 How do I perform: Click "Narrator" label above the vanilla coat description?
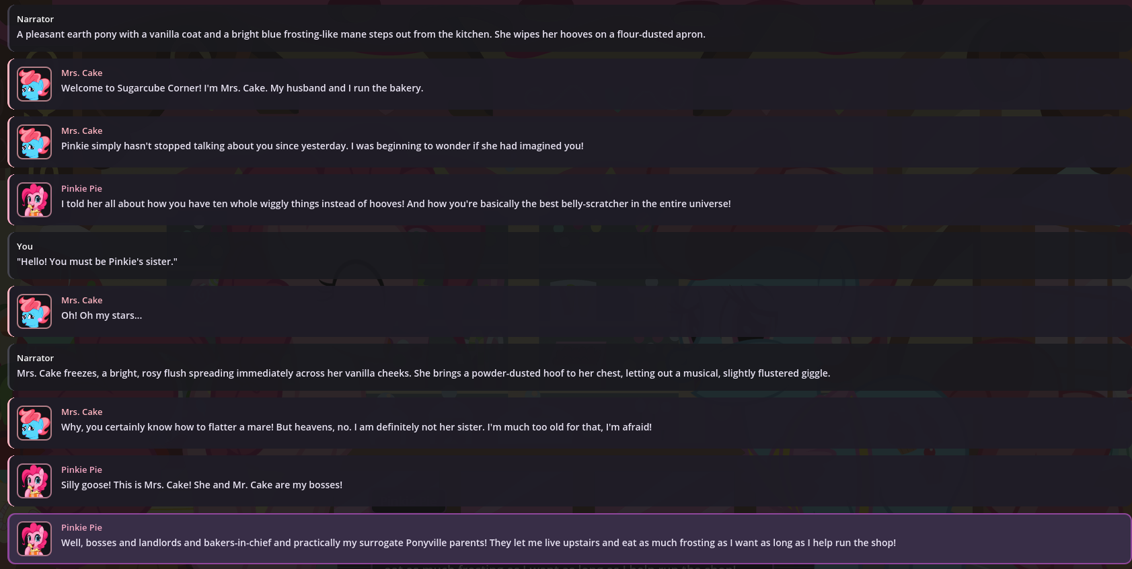35,20
